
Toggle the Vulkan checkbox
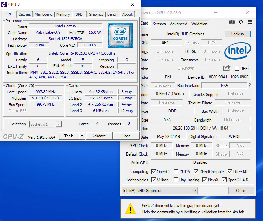[x=154, y=180]
